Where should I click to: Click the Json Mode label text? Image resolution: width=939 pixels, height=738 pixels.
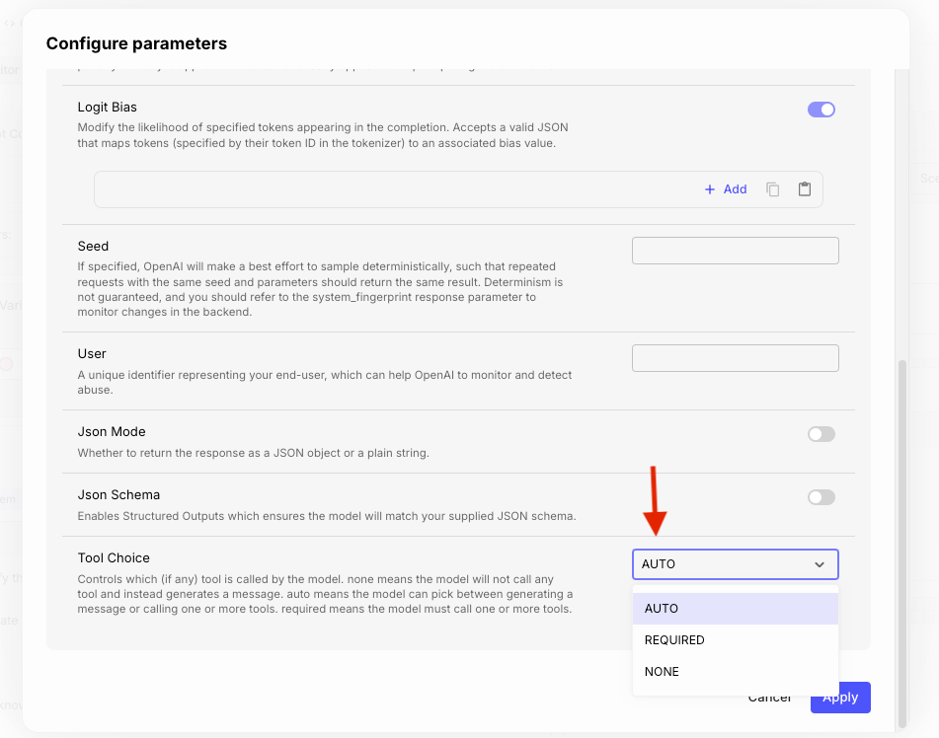tap(112, 431)
